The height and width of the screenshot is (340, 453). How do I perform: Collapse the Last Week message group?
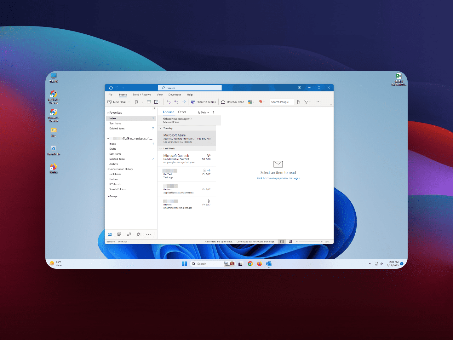tap(160, 149)
